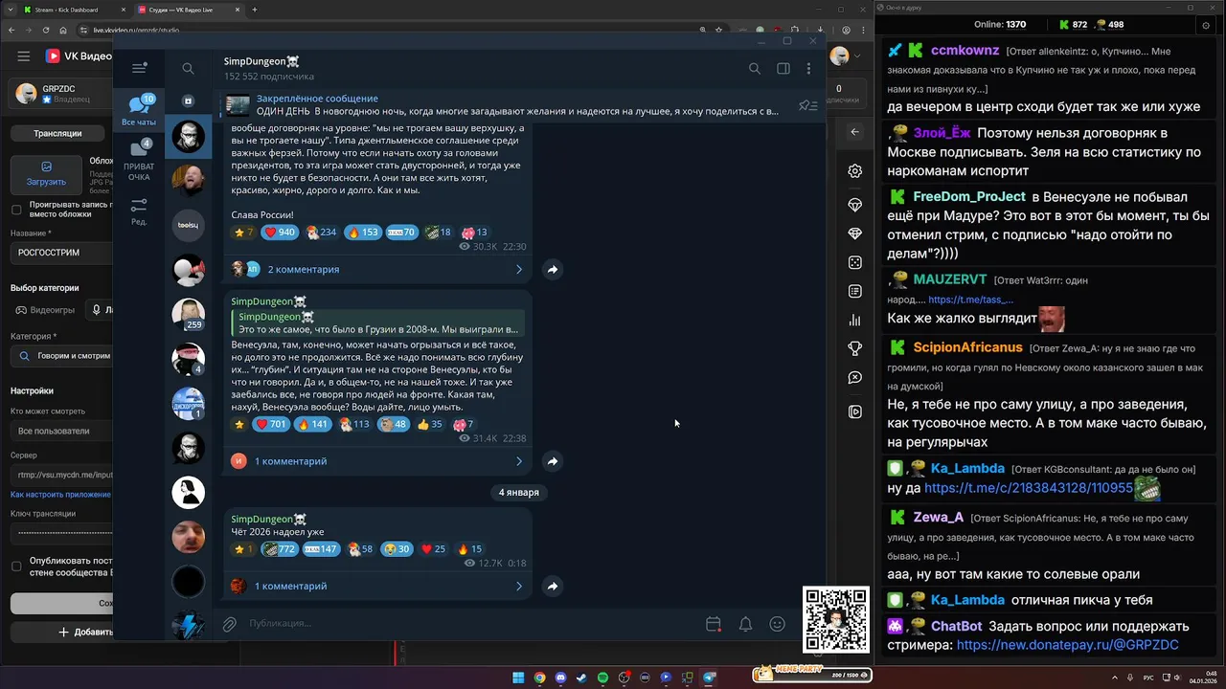The height and width of the screenshot is (689, 1226).
Task: Click the search icon above the chat list
Action: 188,69
